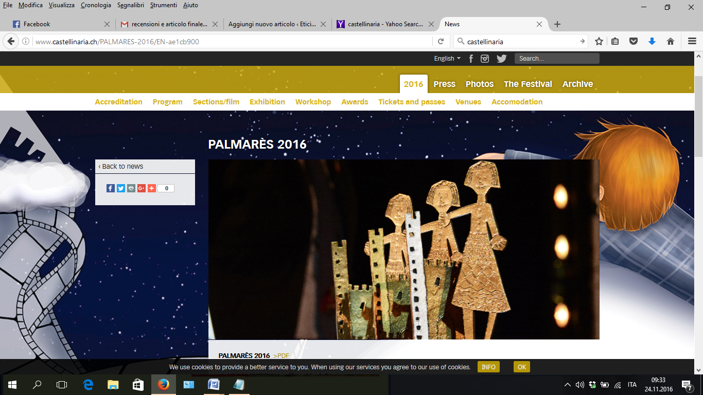Open the File menu
This screenshot has width=703, height=395.
[x=8, y=5]
